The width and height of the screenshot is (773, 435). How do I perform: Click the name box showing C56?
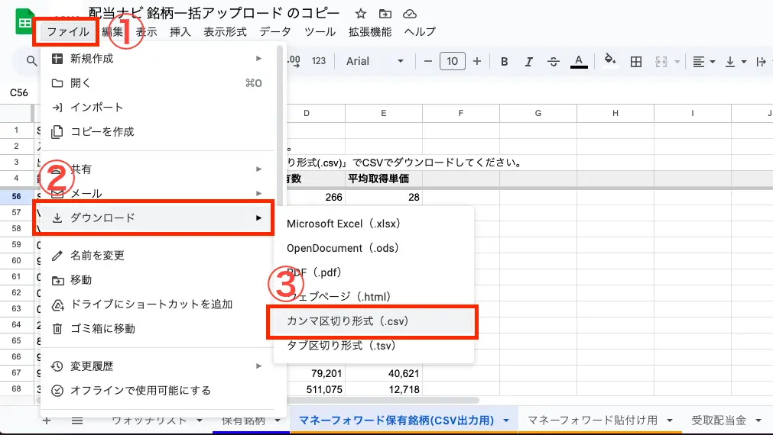pyautogui.click(x=19, y=92)
